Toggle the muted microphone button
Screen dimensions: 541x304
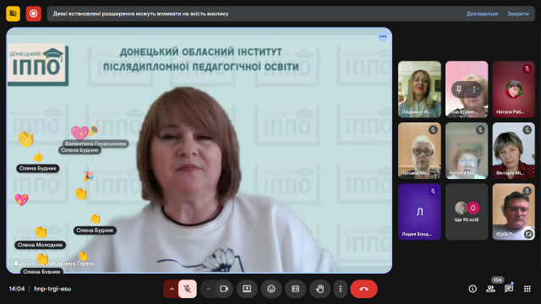coord(188,289)
